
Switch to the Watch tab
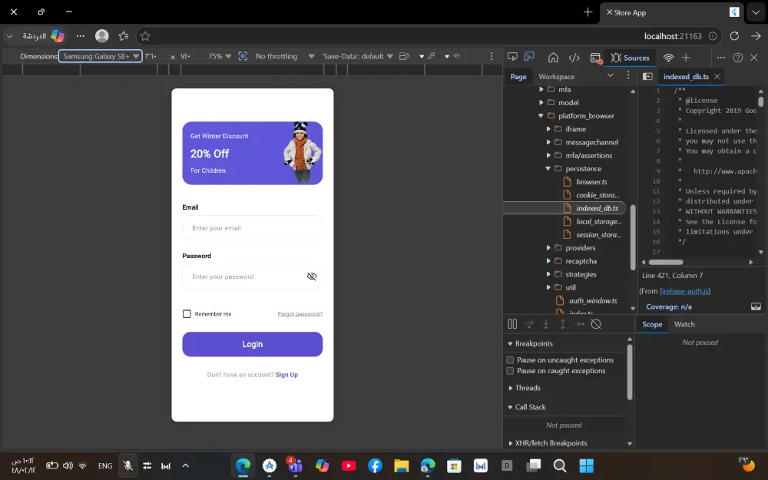(684, 324)
